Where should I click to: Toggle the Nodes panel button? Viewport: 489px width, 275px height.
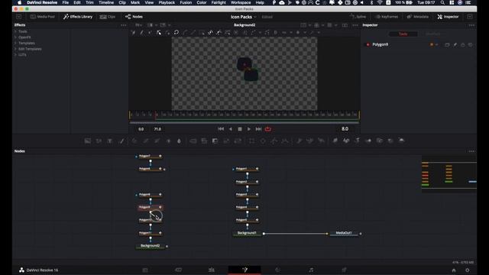tap(134, 17)
